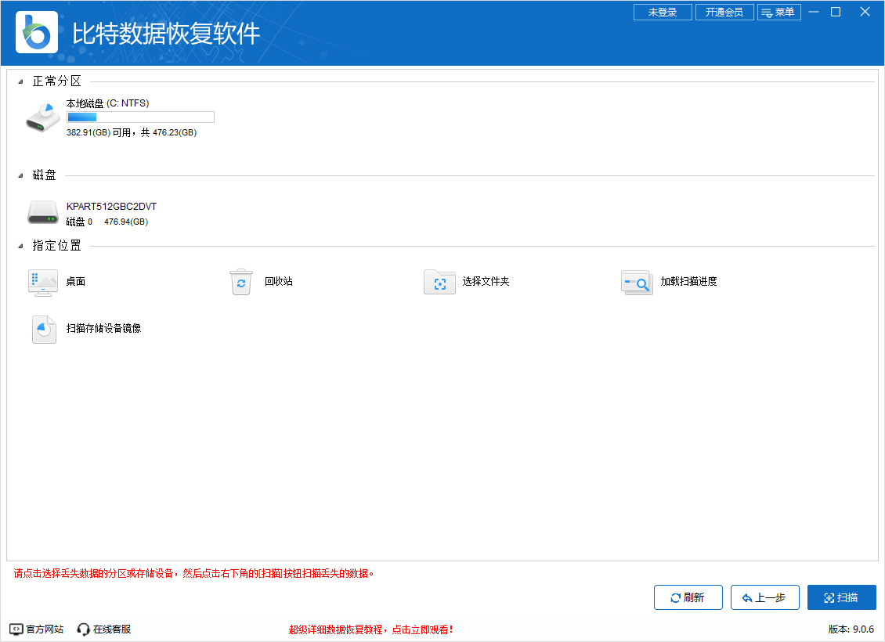Open the 加载扫描进度 load scan progress icon

pyautogui.click(x=637, y=283)
